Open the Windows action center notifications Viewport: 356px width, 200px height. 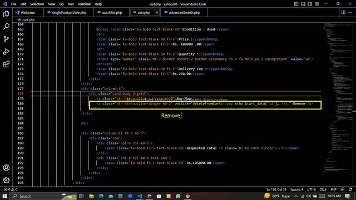click(347, 196)
